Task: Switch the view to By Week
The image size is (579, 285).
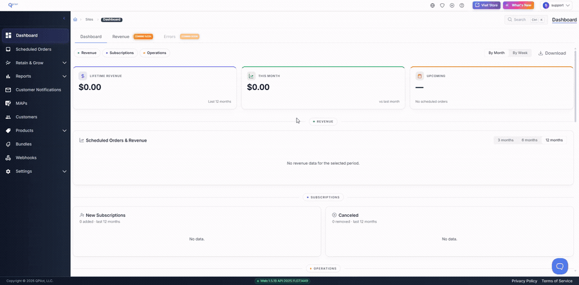Action: [x=520, y=53]
